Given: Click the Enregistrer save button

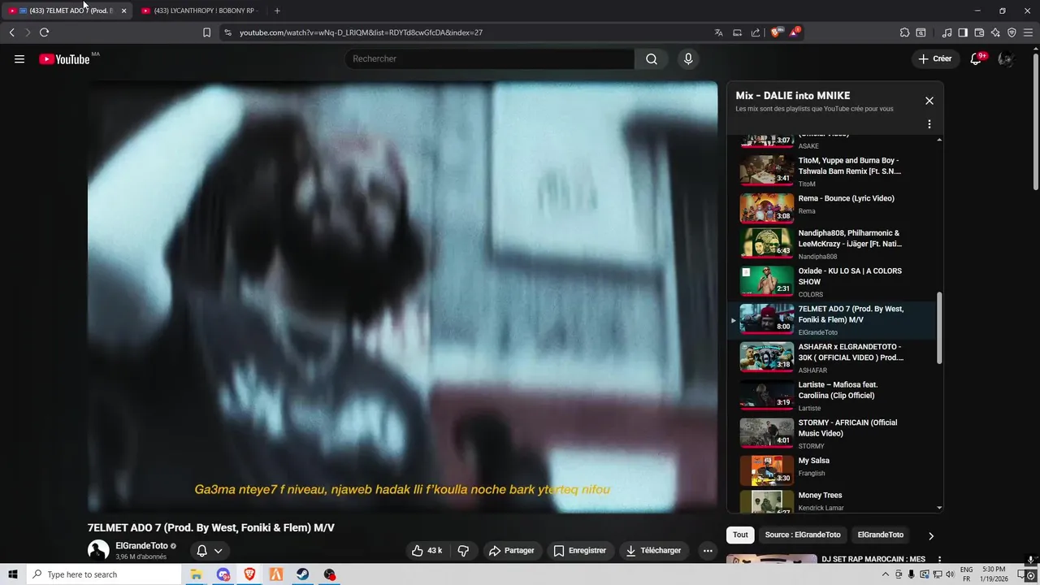Looking at the screenshot, I should pyautogui.click(x=580, y=550).
